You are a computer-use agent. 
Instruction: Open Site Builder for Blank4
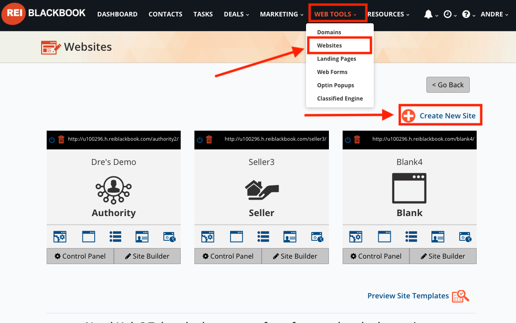pos(443,256)
